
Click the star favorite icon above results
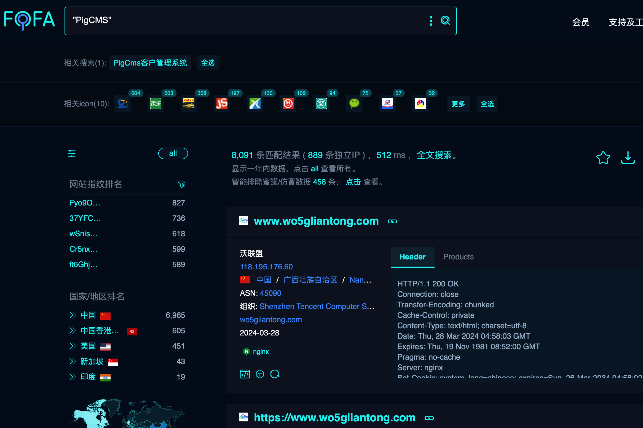point(603,158)
